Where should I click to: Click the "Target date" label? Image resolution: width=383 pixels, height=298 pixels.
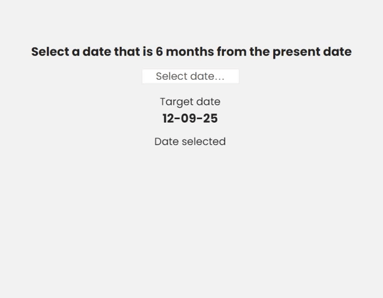[x=190, y=102]
